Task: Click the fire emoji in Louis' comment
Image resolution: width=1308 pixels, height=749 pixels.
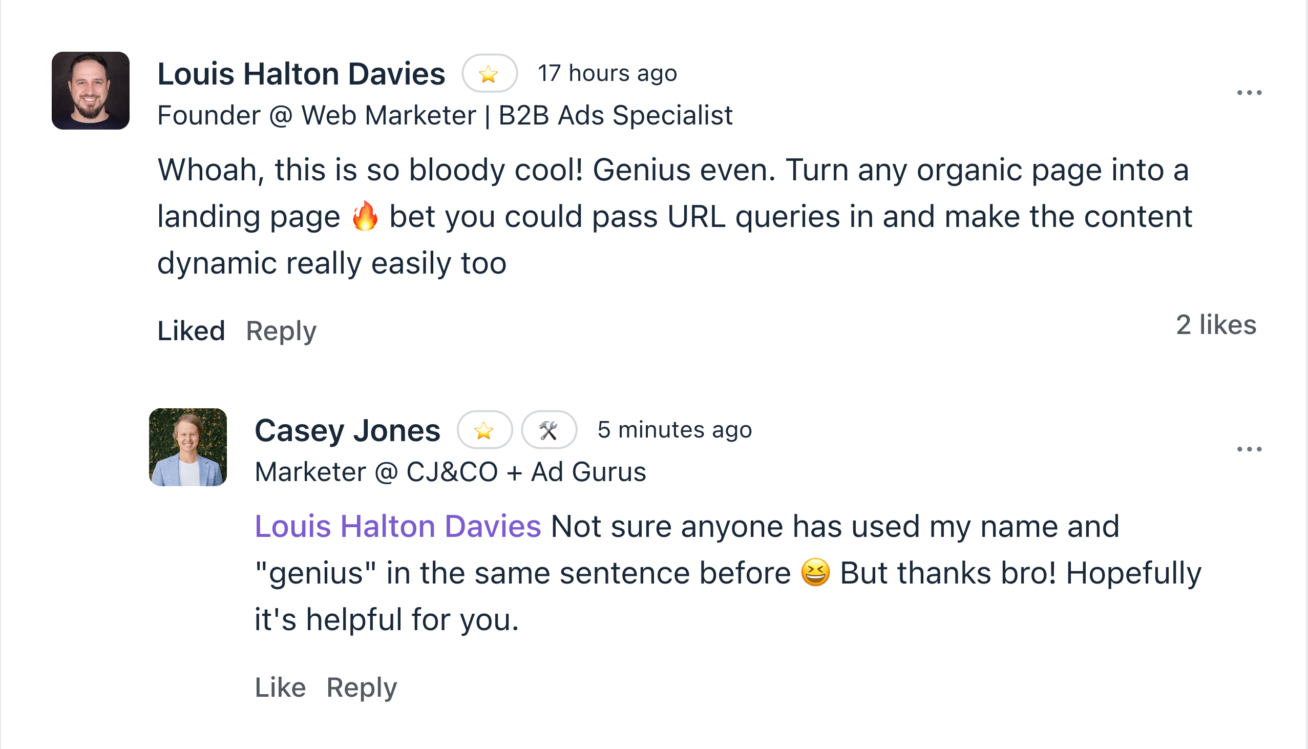Action: coord(365,216)
